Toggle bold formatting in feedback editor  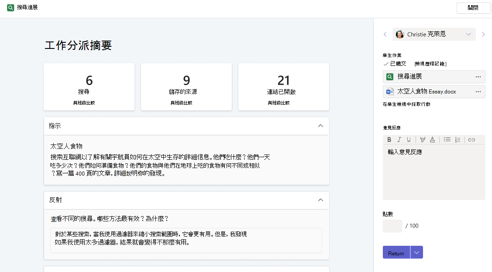pos(389,140)
